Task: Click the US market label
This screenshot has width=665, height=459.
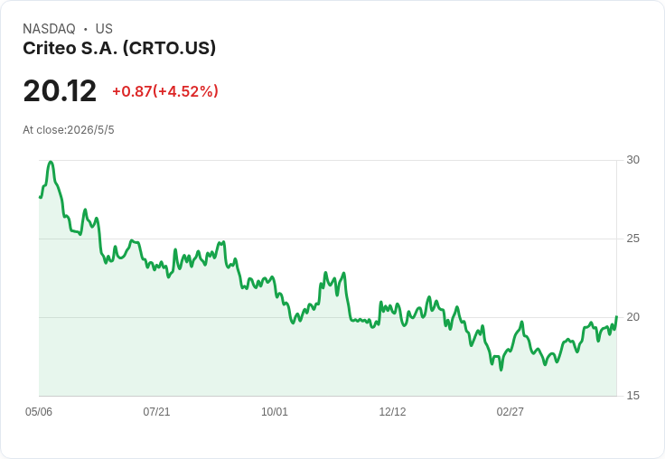Action: pyautogui.click(x=104, y=29)
